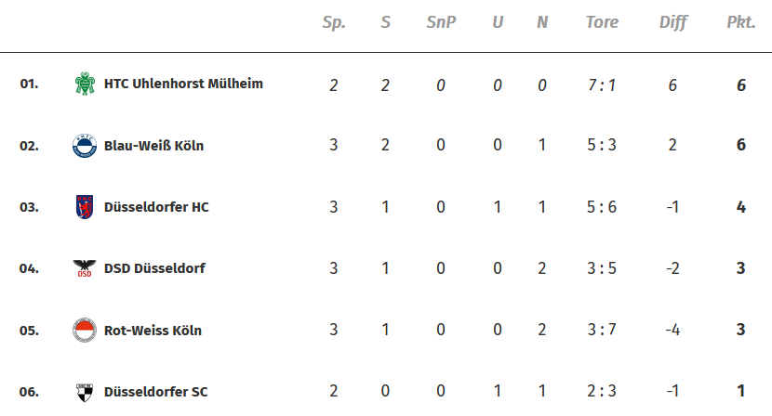This screenshot has width=772, height=416.
Task: Click the DSD Düsseldorf eagle logo
Action: click(85, 268)
